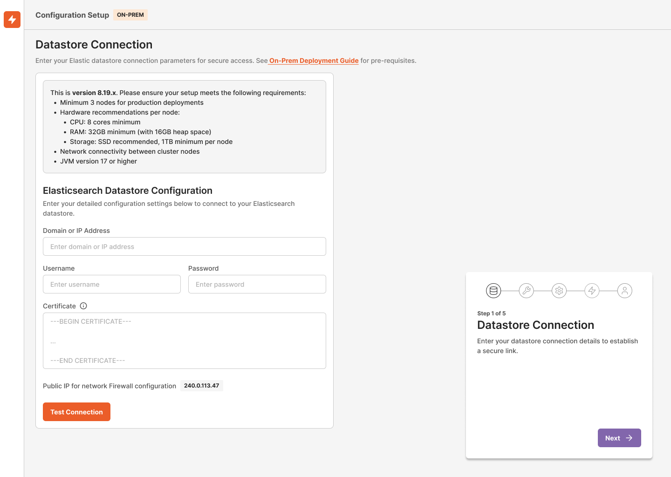Open the On-Prem Deployment Guide link

pos(313,61)
